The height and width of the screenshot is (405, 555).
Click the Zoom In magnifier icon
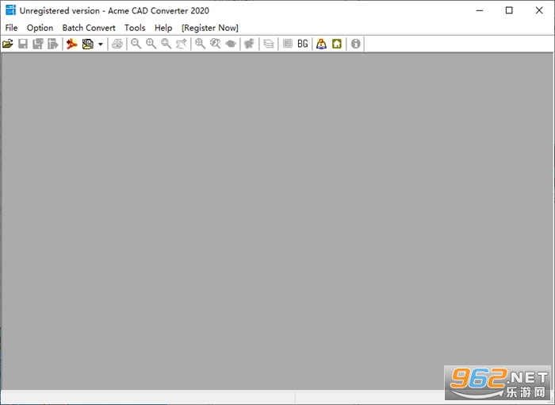(151, 44)
